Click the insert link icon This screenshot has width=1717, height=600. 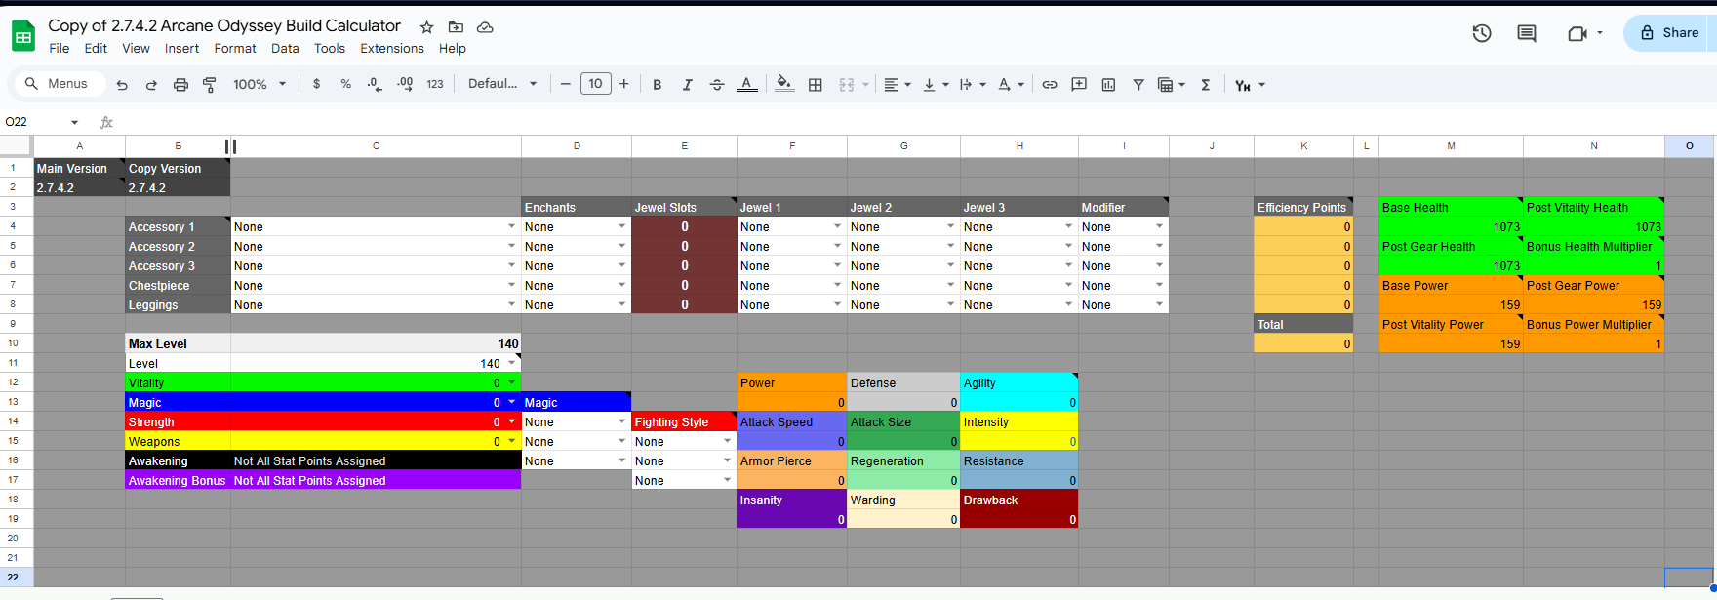[1050, 85]
